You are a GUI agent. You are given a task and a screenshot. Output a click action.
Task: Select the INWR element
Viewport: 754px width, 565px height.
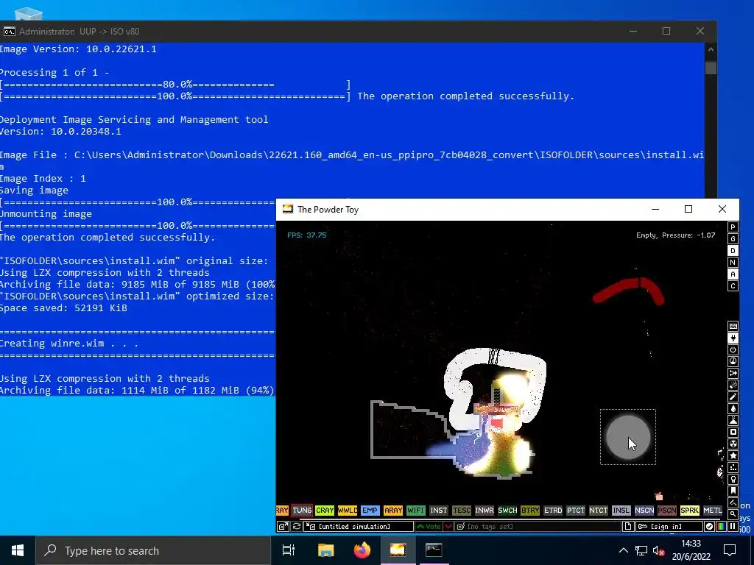click(x=485, y=511)
